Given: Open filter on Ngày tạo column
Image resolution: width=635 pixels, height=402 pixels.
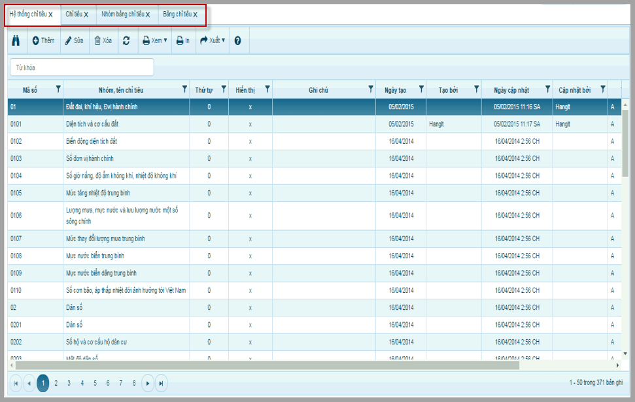Looking at the screenshot, I should pyautogui.click(x=421, y=89).
